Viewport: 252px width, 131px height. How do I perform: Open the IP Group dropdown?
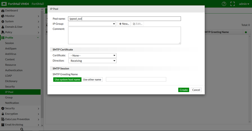coord(92,24)
